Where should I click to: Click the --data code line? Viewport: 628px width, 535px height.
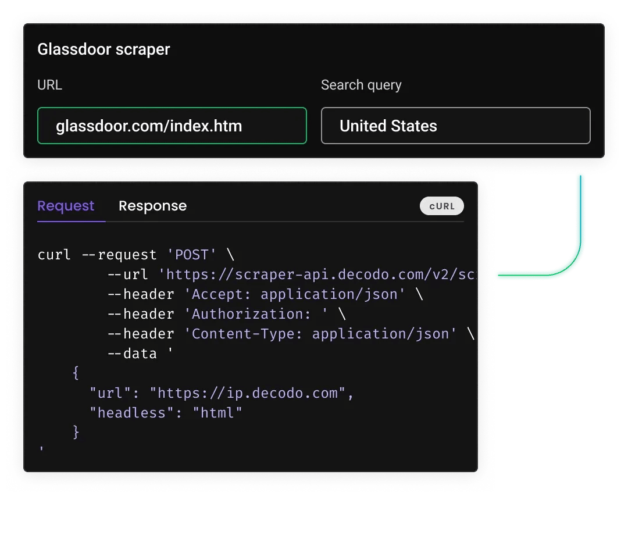(140, 354)
